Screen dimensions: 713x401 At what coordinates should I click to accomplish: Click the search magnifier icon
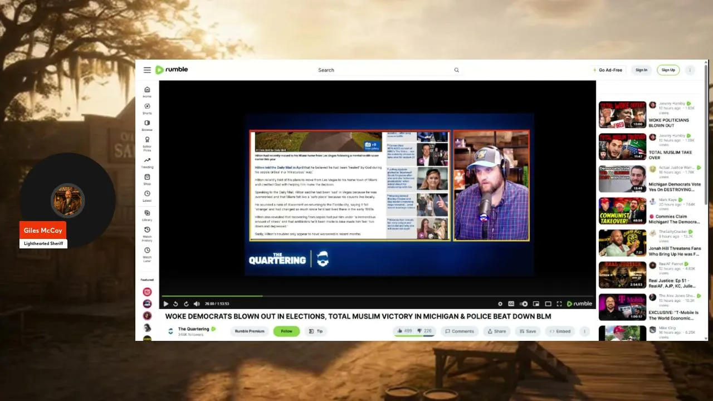click(x=457, y=70)
